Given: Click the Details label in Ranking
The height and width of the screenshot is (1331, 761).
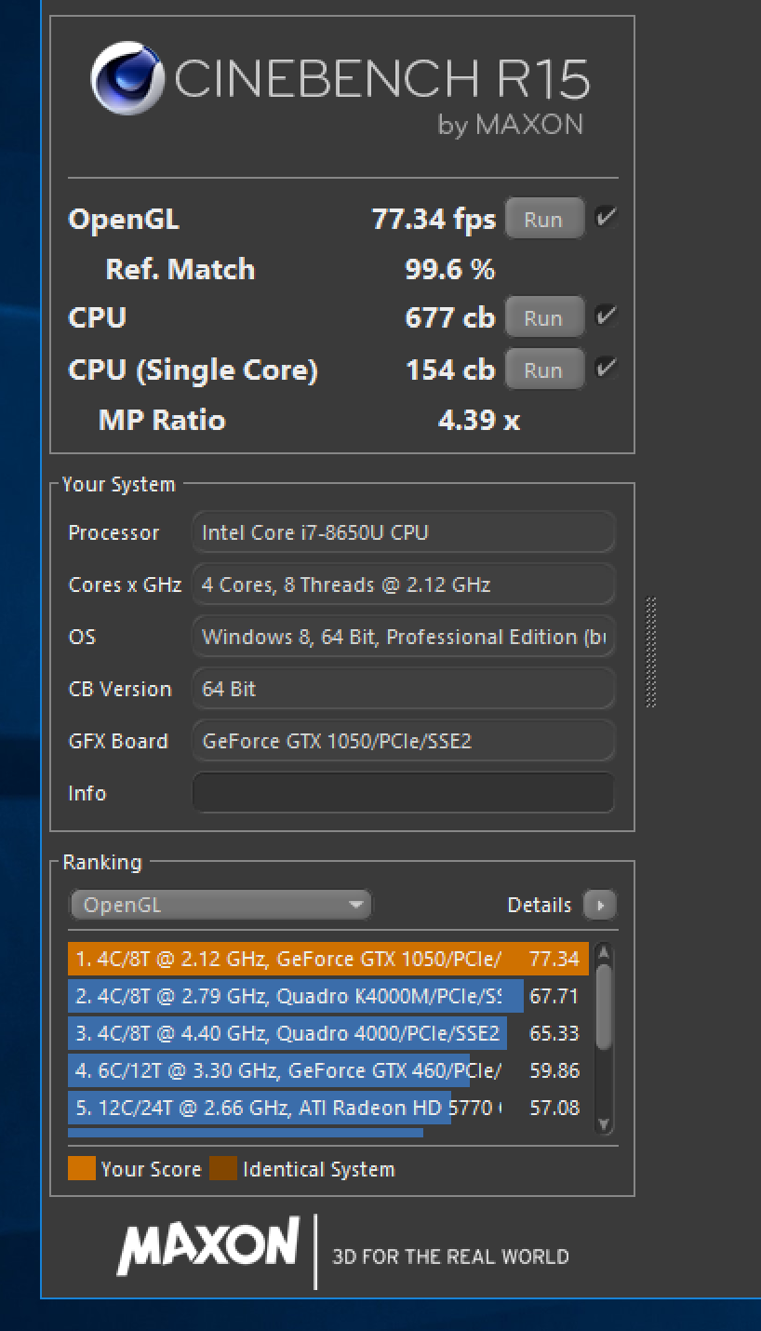Looking at the screenshot, I should click(x=540, y=905).
